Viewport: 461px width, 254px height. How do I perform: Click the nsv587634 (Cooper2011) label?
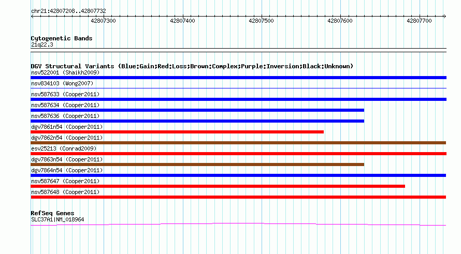65,105
